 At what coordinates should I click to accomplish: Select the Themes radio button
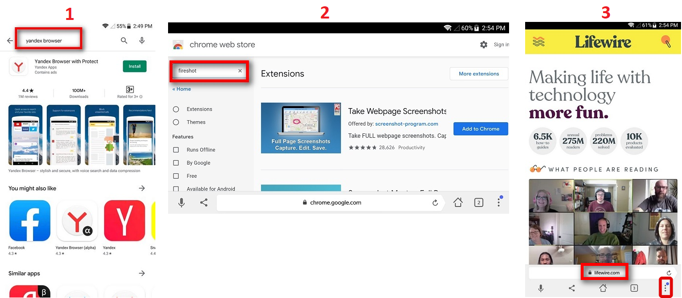(x=176, y=122)
